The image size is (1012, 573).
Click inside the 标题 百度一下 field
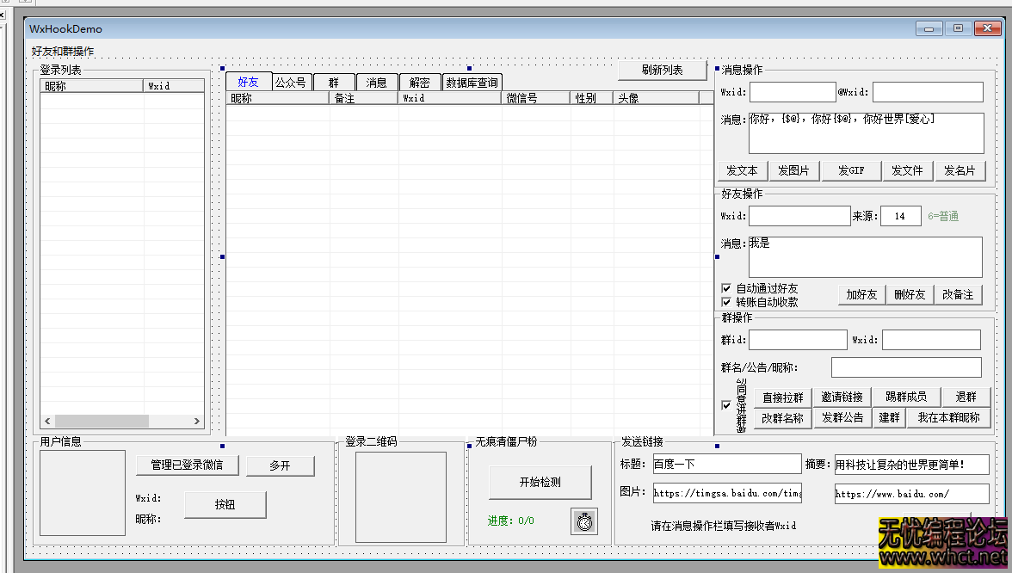727,464
